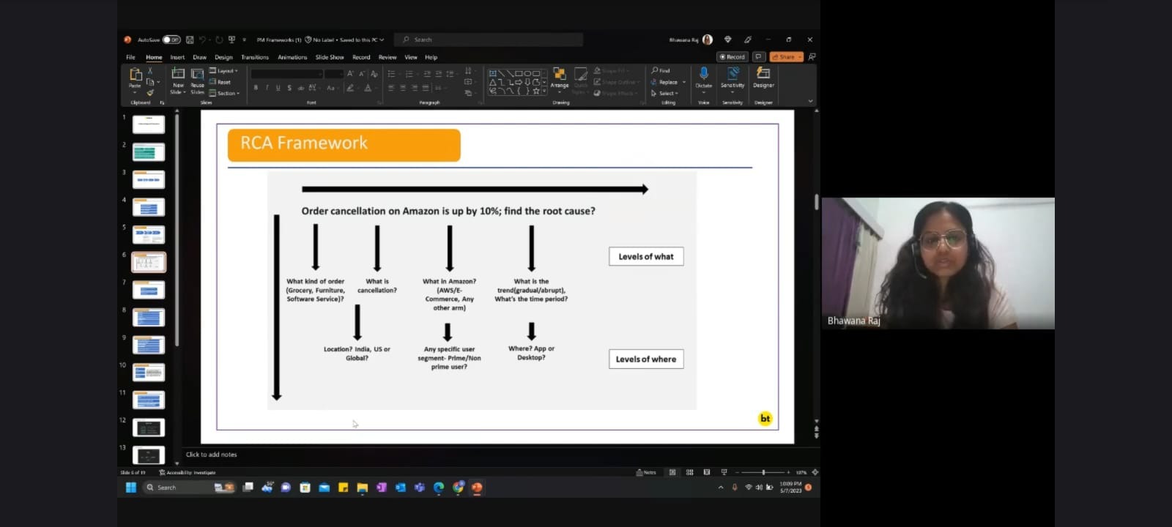Click the Dictate microphone icon

(x=703, y=74)
